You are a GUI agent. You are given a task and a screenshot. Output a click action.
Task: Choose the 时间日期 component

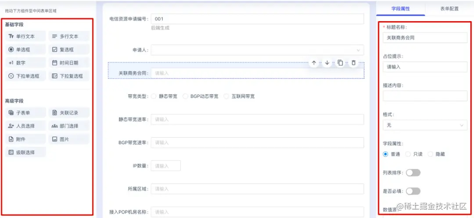click(x=69, y=63)
